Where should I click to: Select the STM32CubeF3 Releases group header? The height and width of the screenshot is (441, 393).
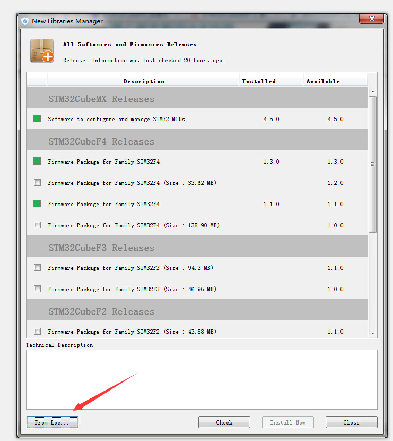[x=197, y=246]
